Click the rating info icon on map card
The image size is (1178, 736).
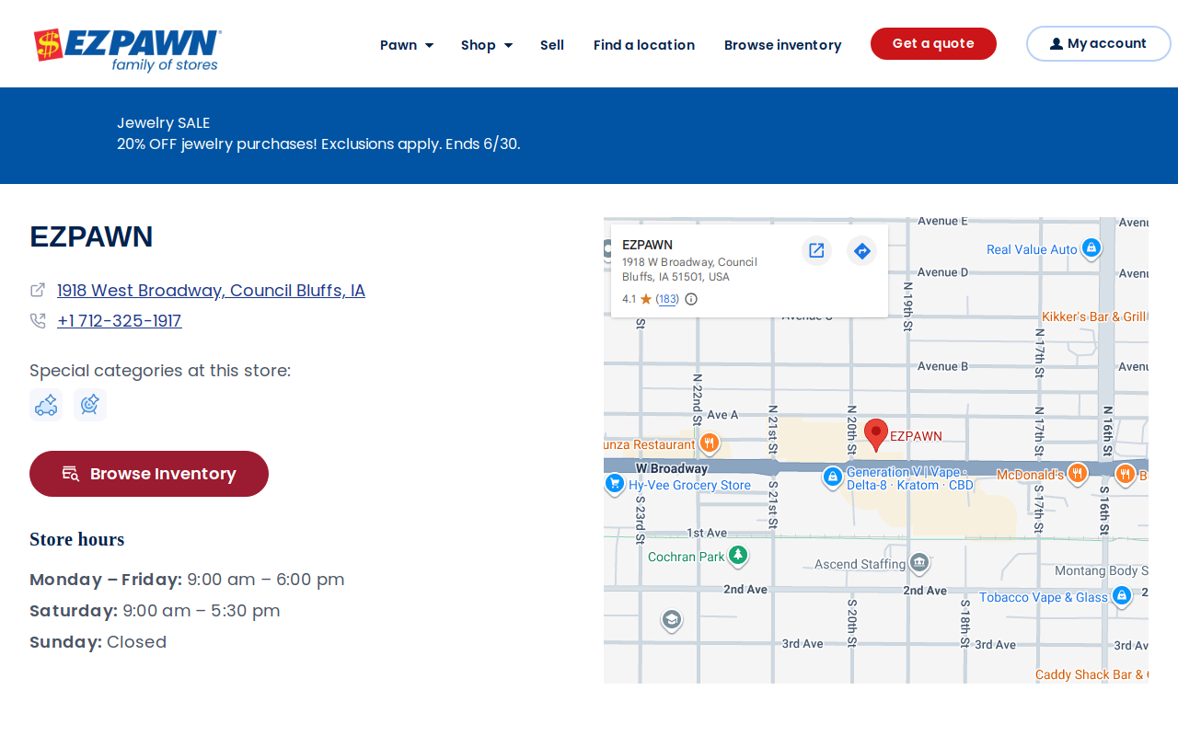[691, 299]
